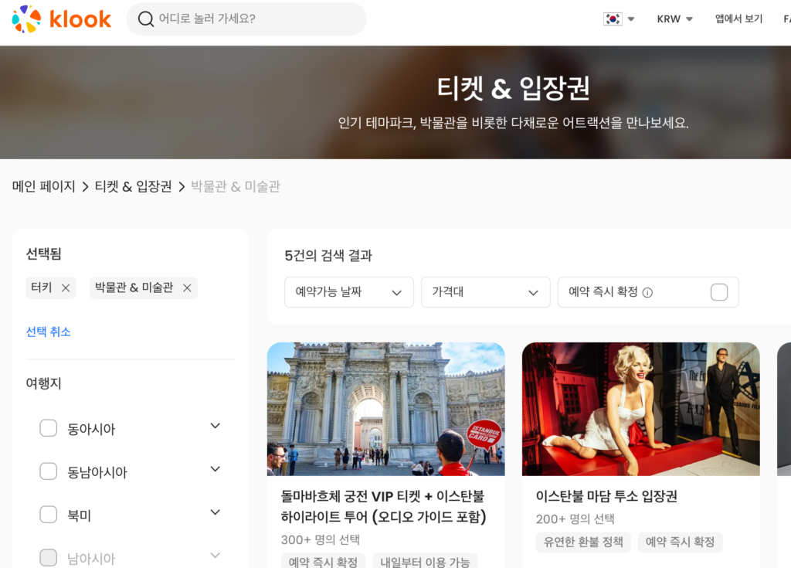Open the 가격대 price range dropdown
This screenshot has height=568, width=791.
485,292
